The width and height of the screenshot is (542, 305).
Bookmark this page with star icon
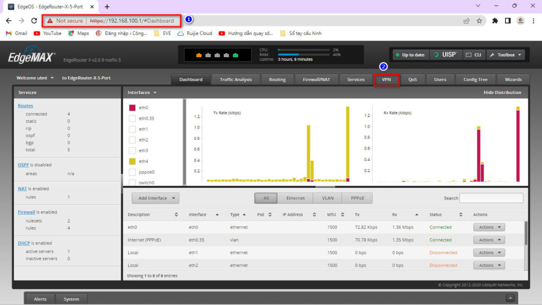479,21
